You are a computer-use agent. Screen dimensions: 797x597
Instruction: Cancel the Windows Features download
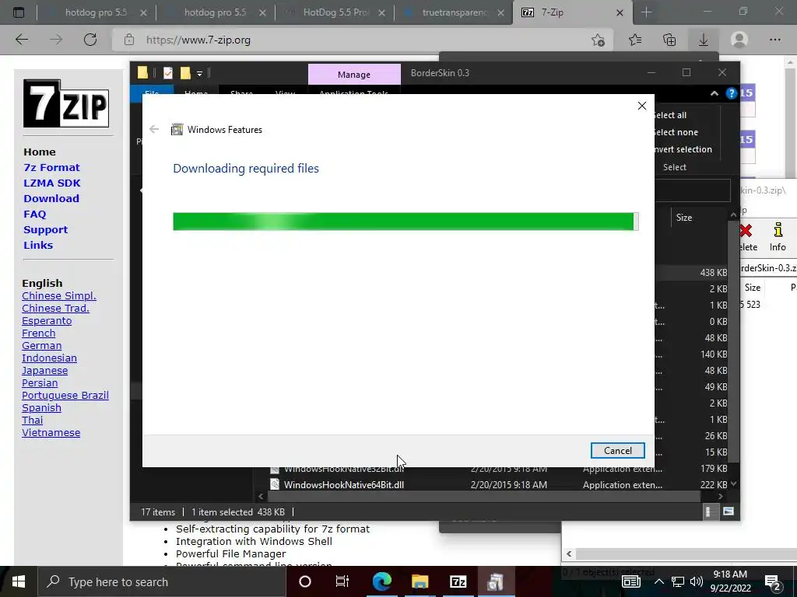tap(617, 450)
